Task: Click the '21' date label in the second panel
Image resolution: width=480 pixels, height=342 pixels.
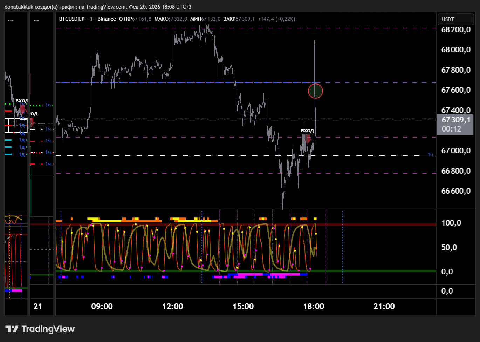Action: coord(38,306)
